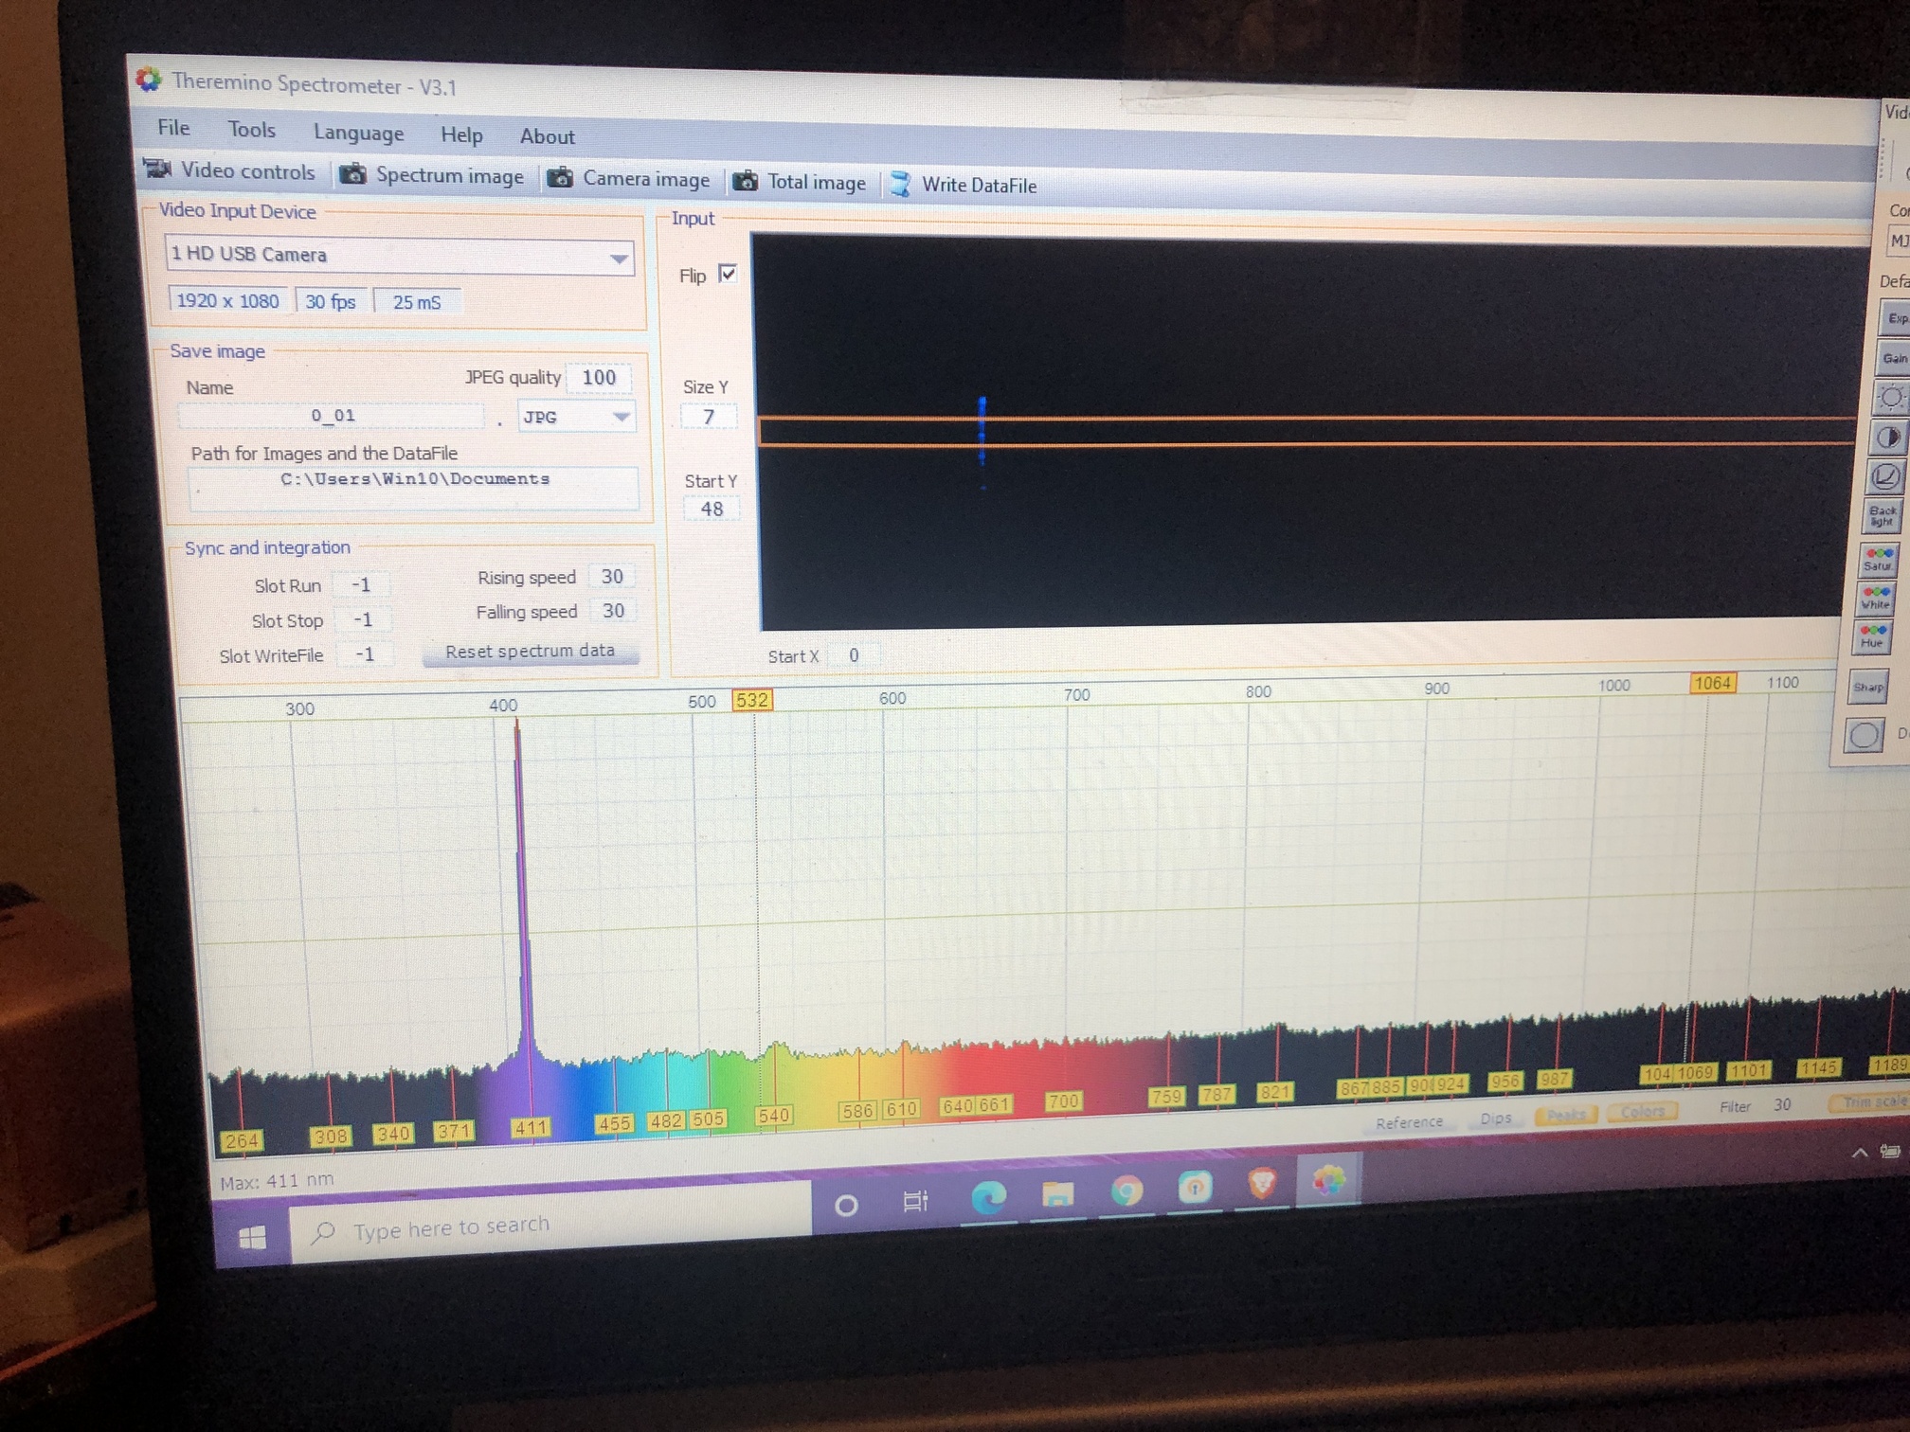Click the Sharp sharpness button
Screen dimensions: 1910x1432
(x=1868, y=687)
